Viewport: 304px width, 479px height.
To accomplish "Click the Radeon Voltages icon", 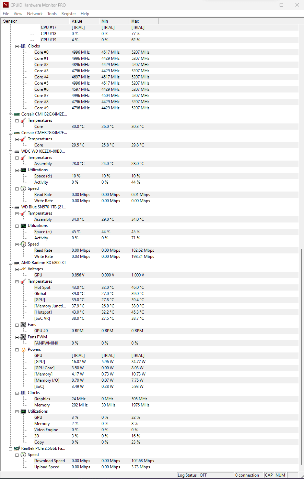I will point(23,269).
